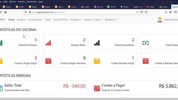Click the reload page icon
This screenshot has height=100, width=178.
(1, 12)
